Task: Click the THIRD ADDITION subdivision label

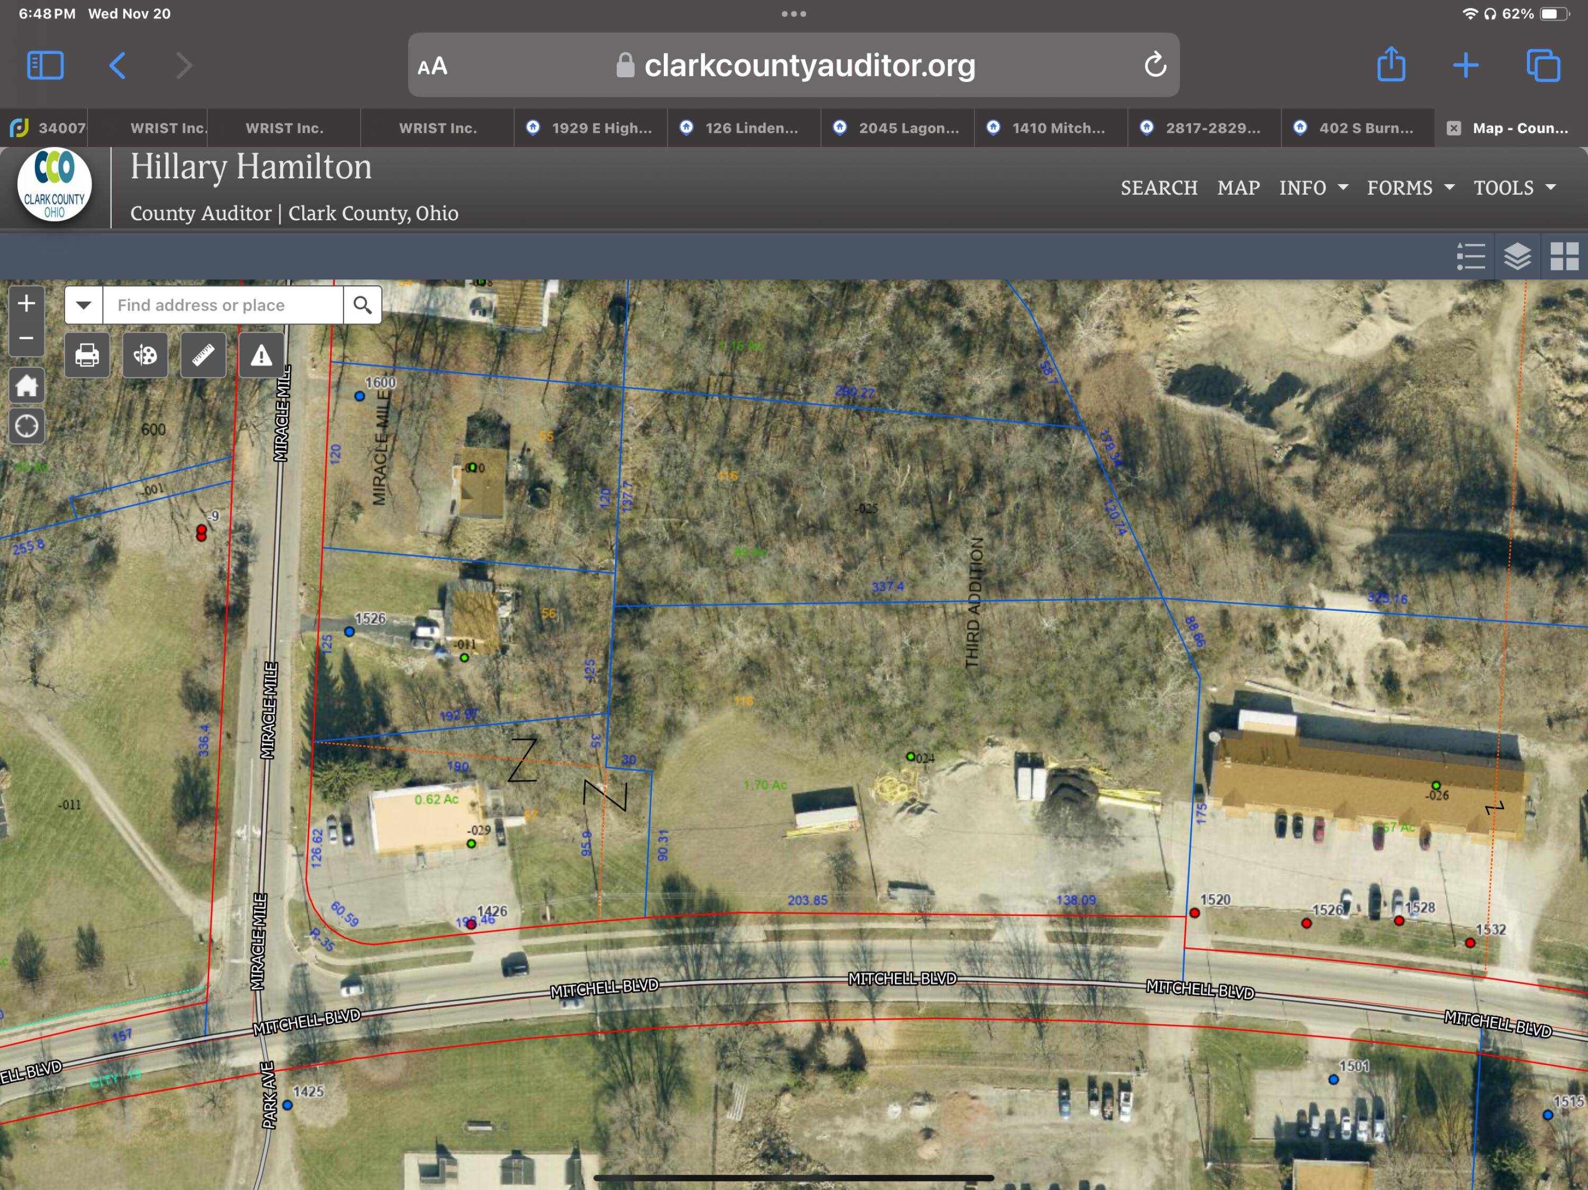Action: tap(973, 603)
